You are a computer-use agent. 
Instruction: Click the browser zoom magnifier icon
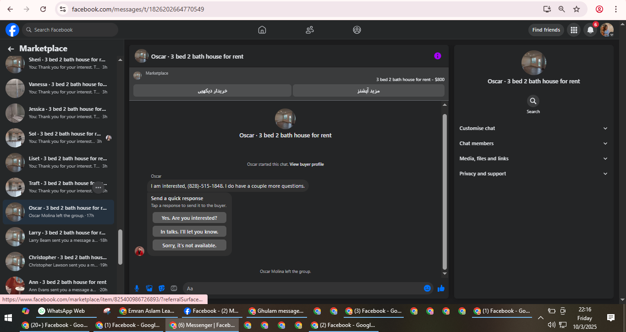pos(562,9)
